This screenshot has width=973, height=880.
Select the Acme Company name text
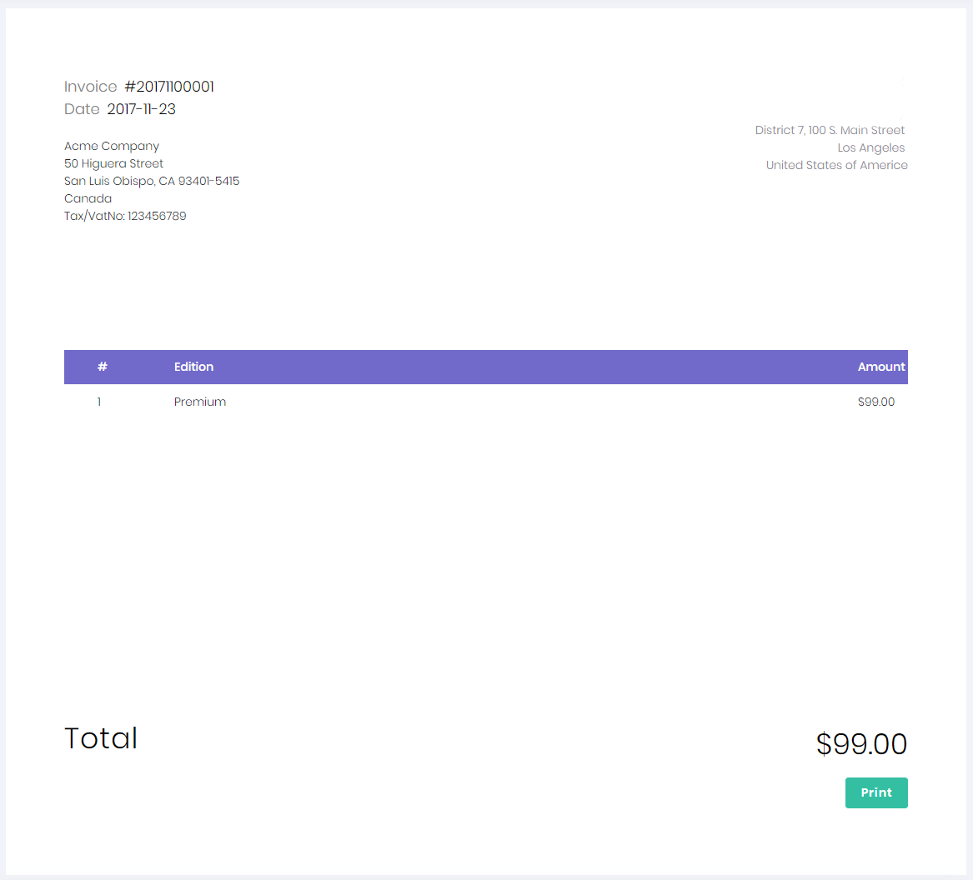pos(112,146)
